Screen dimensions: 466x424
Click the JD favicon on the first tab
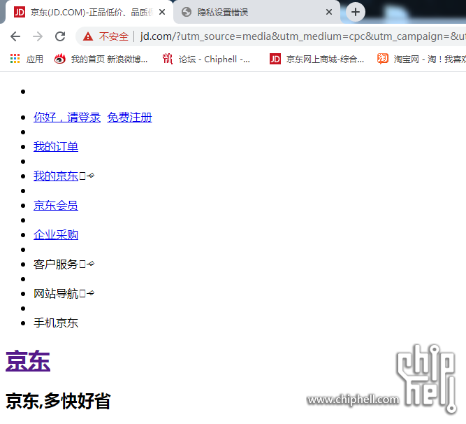click(20, 12)
